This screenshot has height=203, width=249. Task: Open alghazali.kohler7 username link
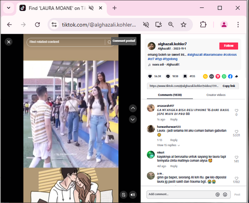pyautogui.click(x=172, y=44)
